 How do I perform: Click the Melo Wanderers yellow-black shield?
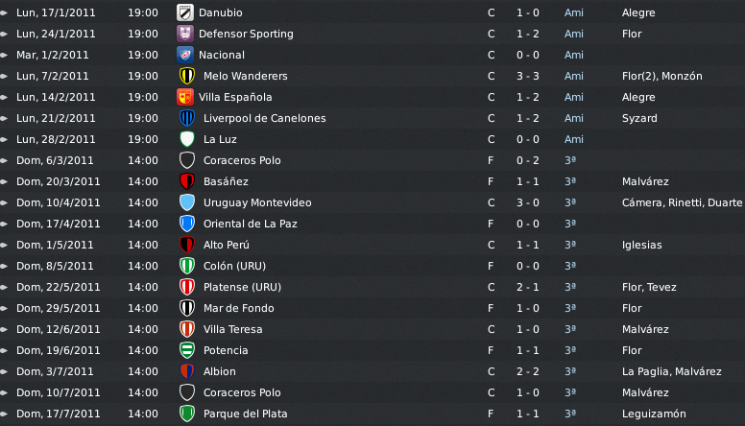tap(187, 76)
